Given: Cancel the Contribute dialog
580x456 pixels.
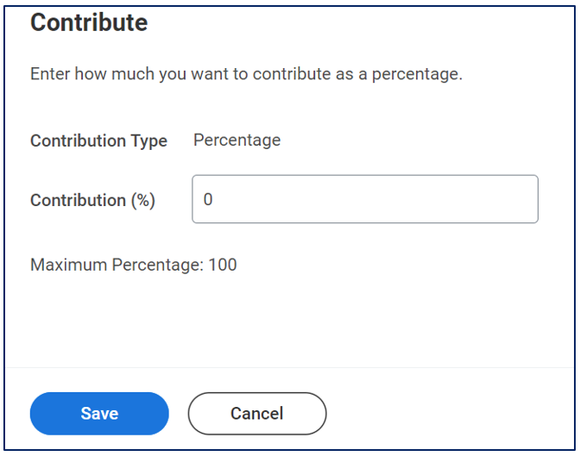Looking at the screenshot, I should pyautogui.click(x=256, y=414).
